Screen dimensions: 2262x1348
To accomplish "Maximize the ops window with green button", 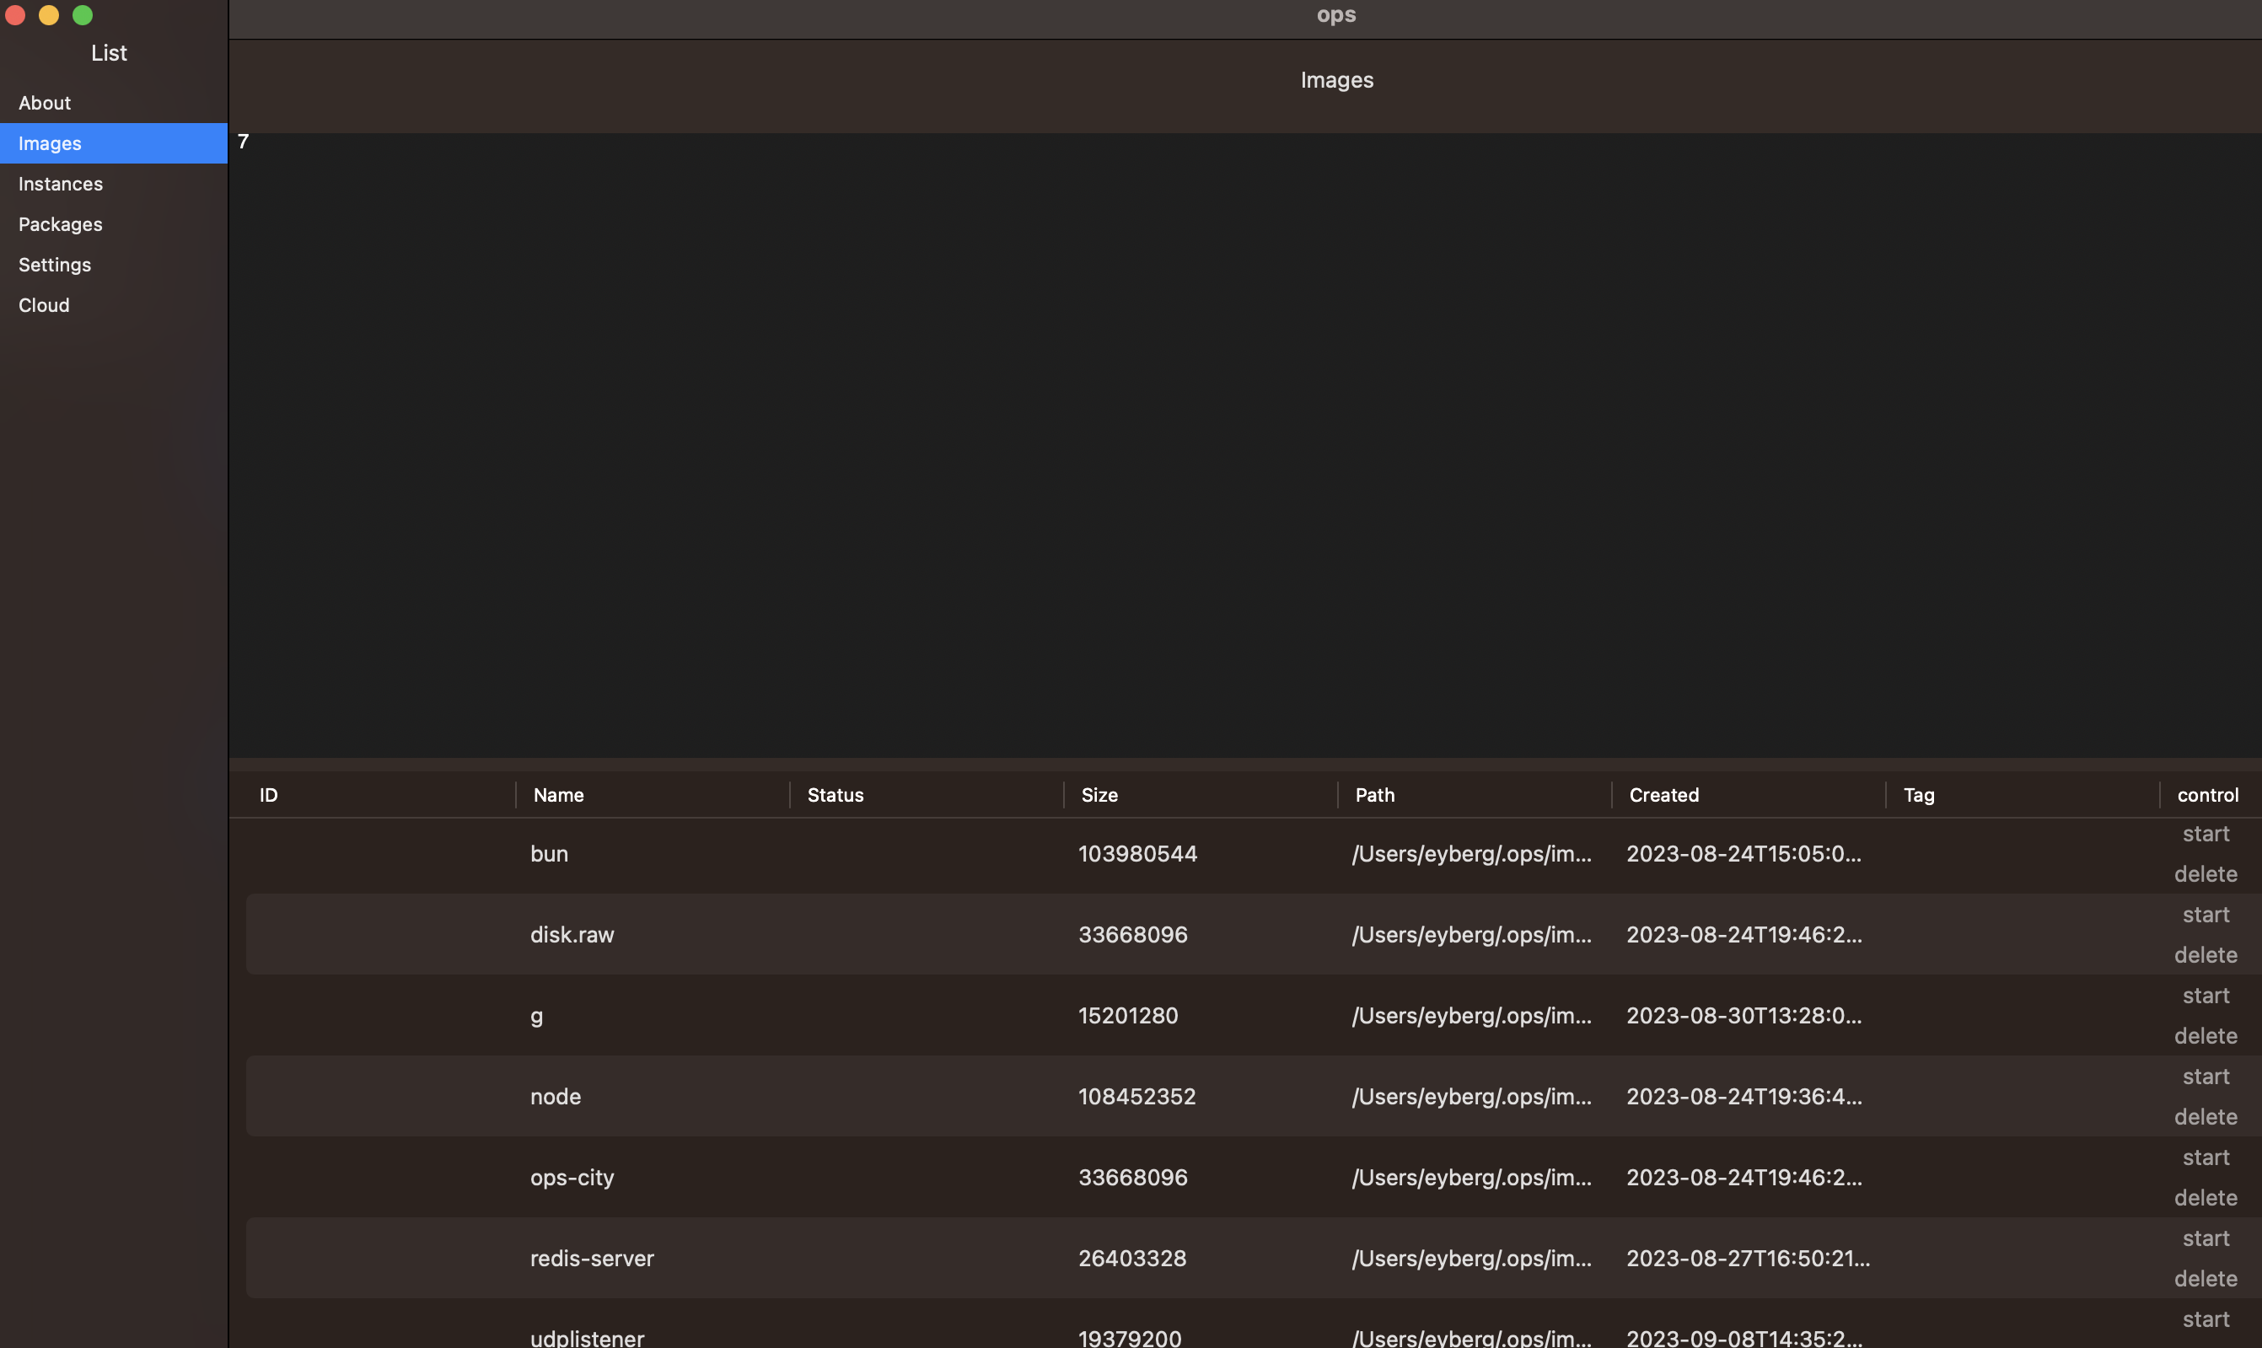I will (x=83, y=14).
